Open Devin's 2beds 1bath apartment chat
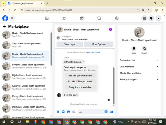Viewport: 166px width, 125px height. (x=25, y=35)
